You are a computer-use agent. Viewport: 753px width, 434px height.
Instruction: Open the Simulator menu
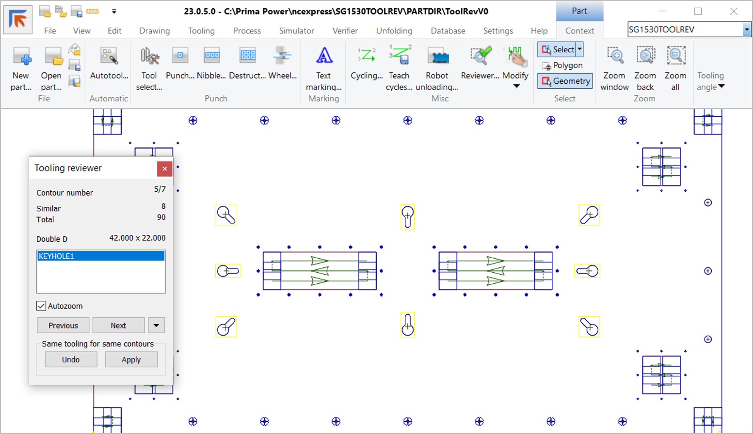pos(296,31)
